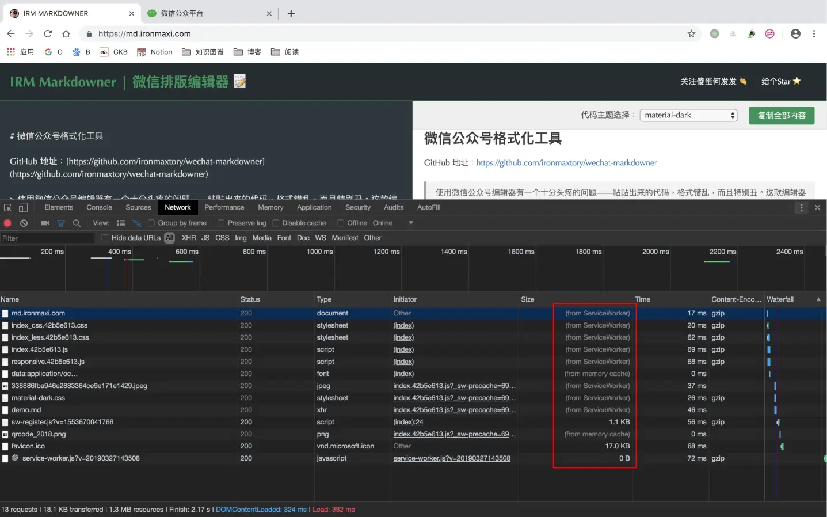
Task: Select the qrcode_2018.png request row
Action: tap(413, 434)
